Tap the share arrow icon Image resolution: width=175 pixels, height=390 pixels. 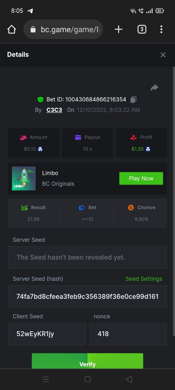[154, 87]
